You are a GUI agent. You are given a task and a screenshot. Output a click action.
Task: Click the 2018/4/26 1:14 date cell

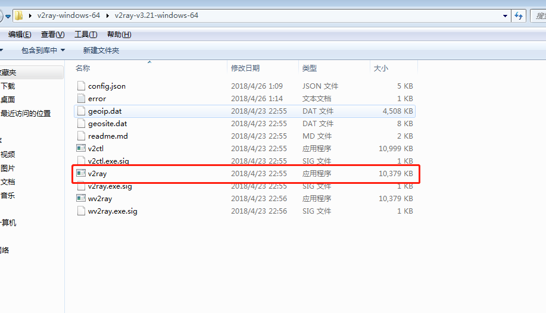pyautogui.click(x=257, y=99)
